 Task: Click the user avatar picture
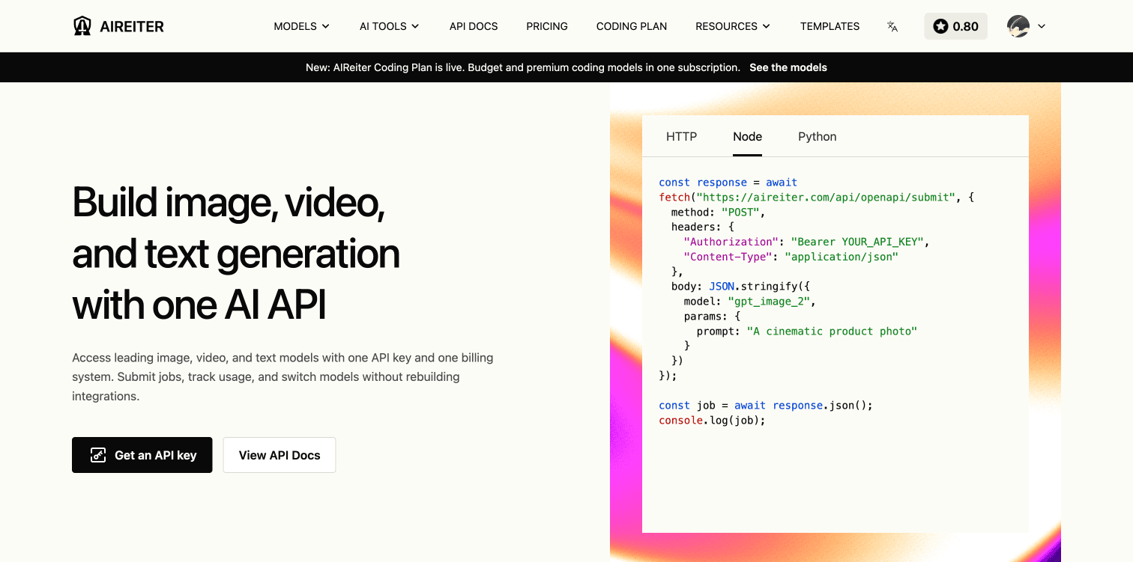1018,26
